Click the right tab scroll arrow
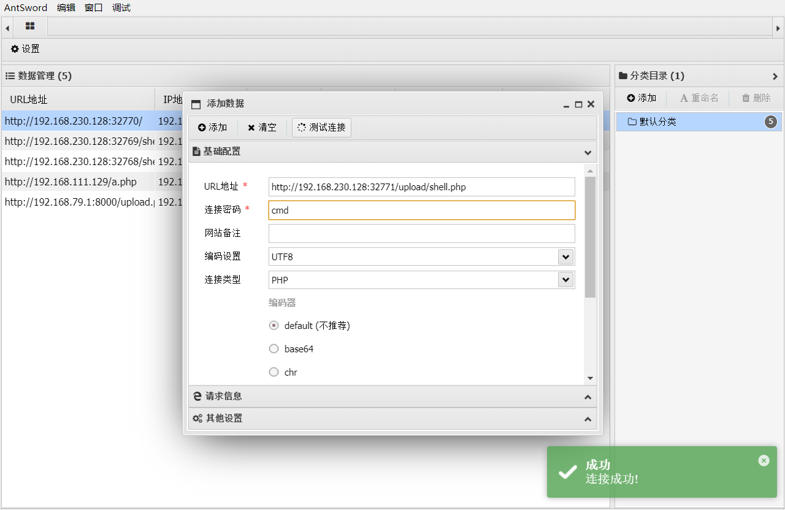This screenshot has height=510, width=785. tap(778, 28)
